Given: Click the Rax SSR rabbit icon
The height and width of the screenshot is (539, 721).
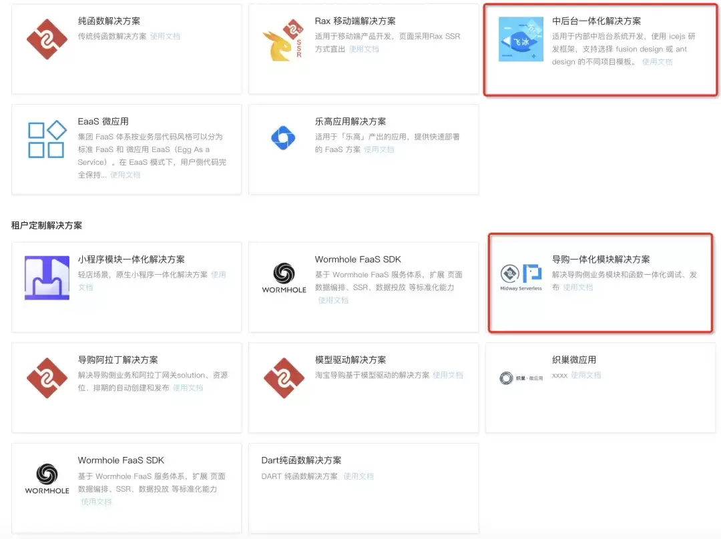Looking at the screenshot, I should (283, 40).
